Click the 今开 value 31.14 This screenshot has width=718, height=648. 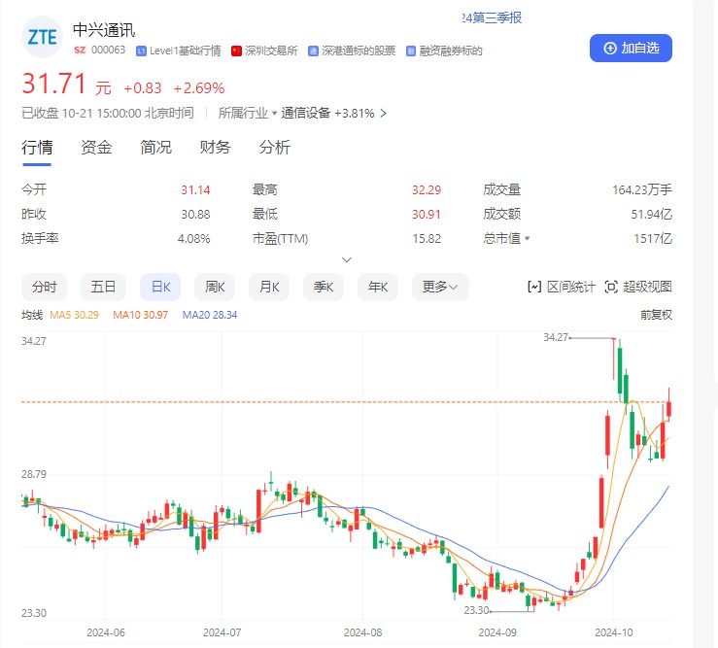click(x=195, y=190)
